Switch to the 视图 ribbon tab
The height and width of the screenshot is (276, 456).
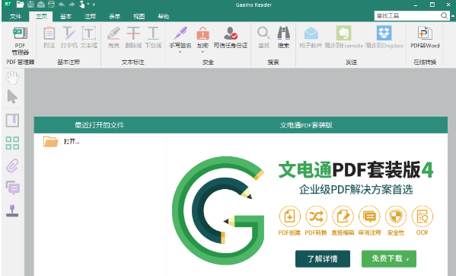pyautogui.click(x=139, y=16)
